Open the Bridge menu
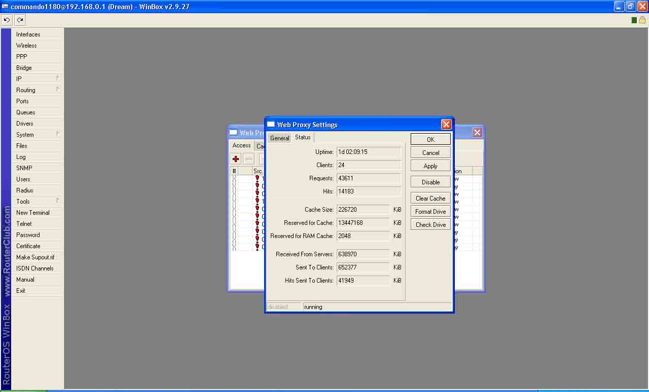Image resolution: width=649 pixels, height=392 pixels. [37, 67]
